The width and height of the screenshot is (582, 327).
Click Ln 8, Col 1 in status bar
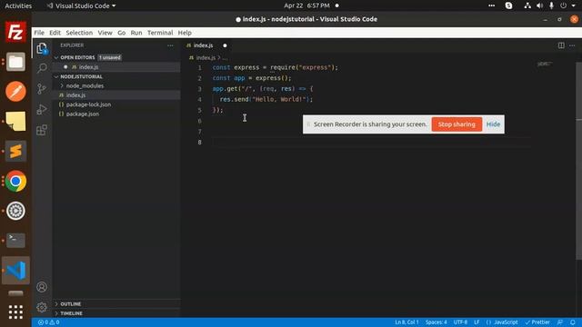coord(406,322)
